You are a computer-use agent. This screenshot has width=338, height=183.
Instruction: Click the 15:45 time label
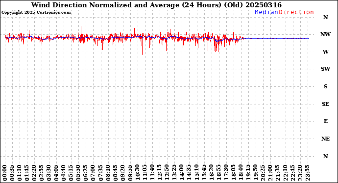point(204,173)
